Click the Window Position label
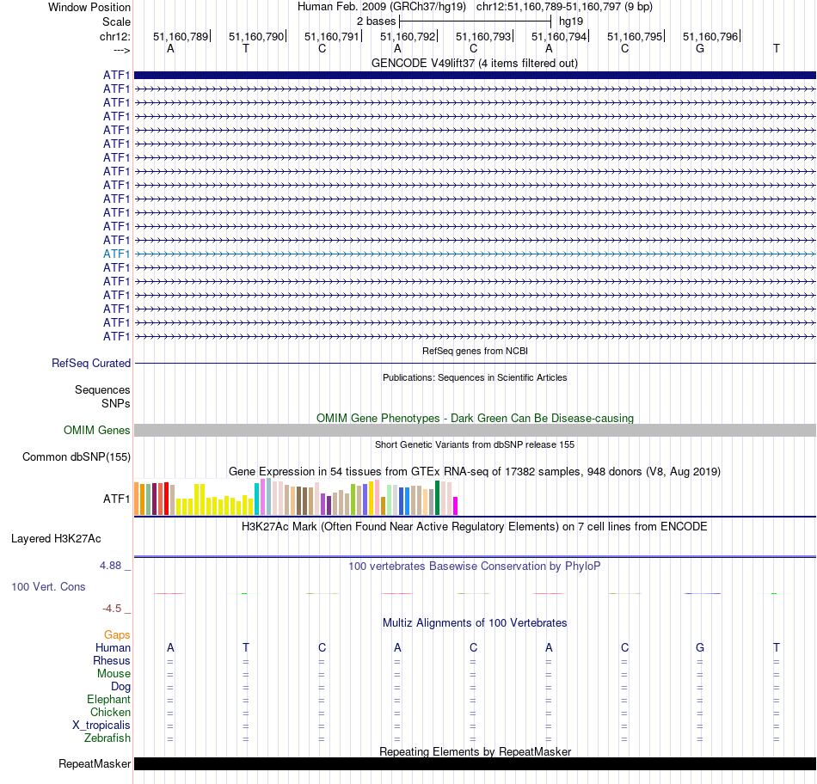The height and width of the screenshot is (784, 817). point(89,7)
